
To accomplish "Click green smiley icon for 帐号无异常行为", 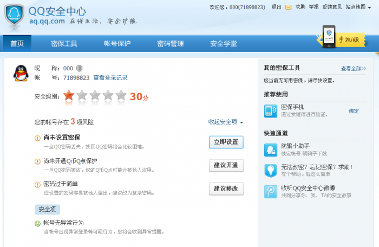I will click(37, 224).
